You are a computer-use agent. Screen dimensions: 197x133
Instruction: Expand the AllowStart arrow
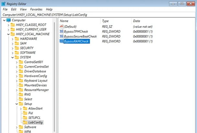21,109
